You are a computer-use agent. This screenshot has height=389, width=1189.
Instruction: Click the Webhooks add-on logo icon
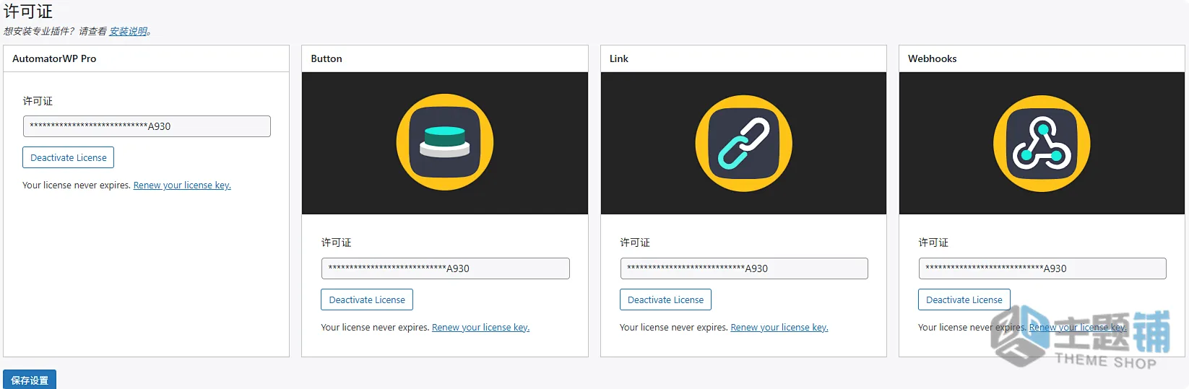point(1042,143)
